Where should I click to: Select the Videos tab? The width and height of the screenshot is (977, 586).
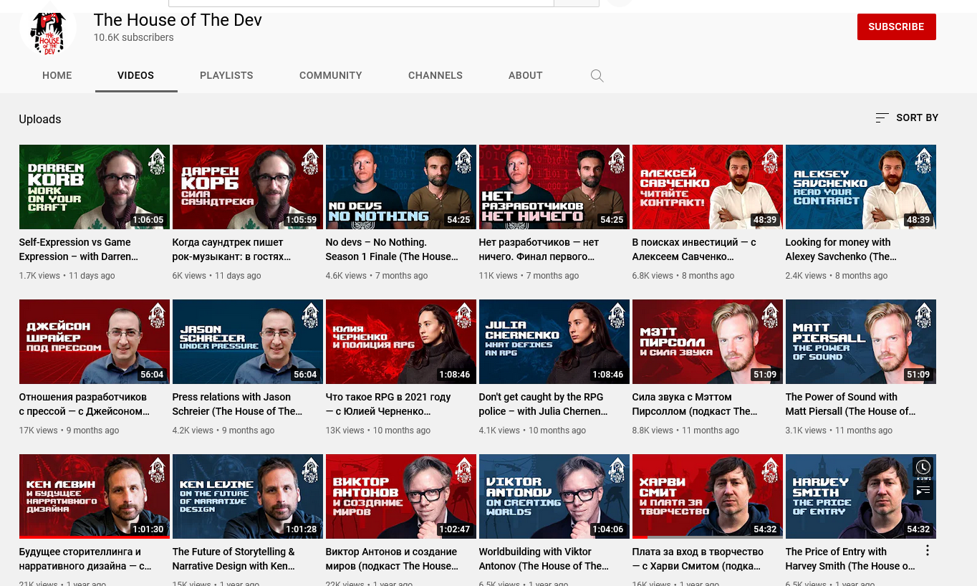[x=136, y=75]
